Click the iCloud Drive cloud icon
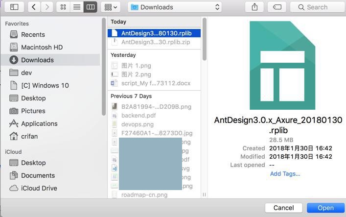 (14, 188)
